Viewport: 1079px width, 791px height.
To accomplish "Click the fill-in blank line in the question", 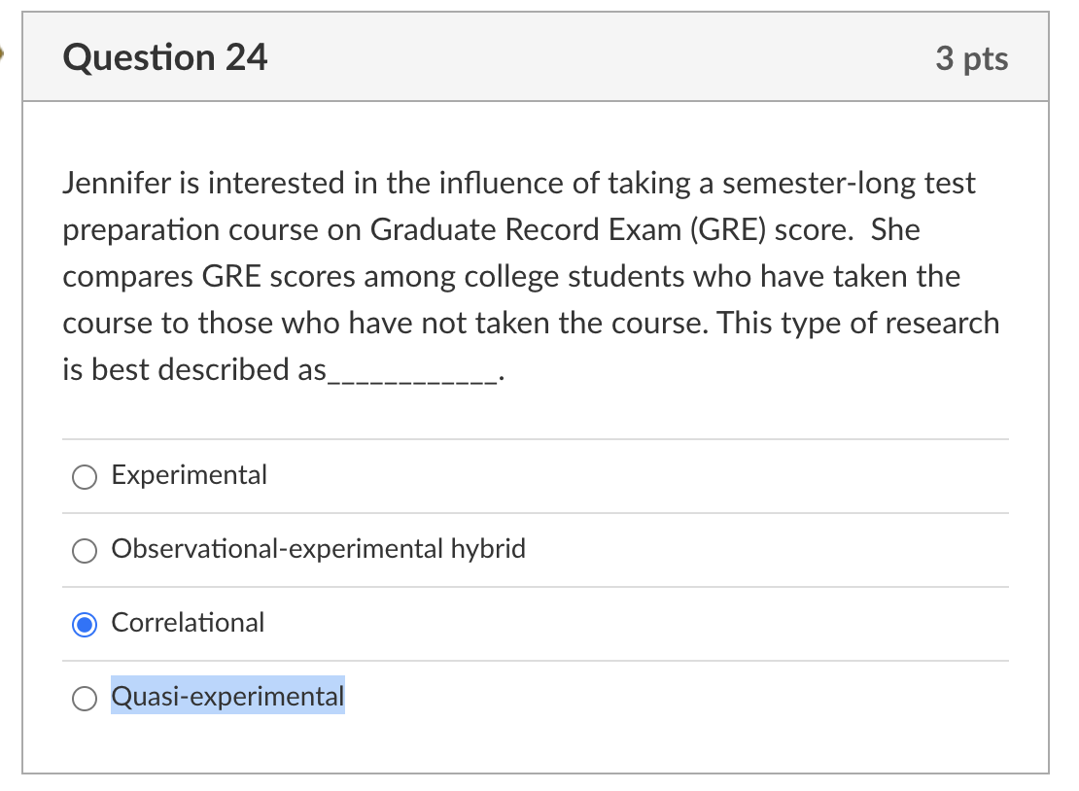I will pyautogui.click(x=412, y=372).
